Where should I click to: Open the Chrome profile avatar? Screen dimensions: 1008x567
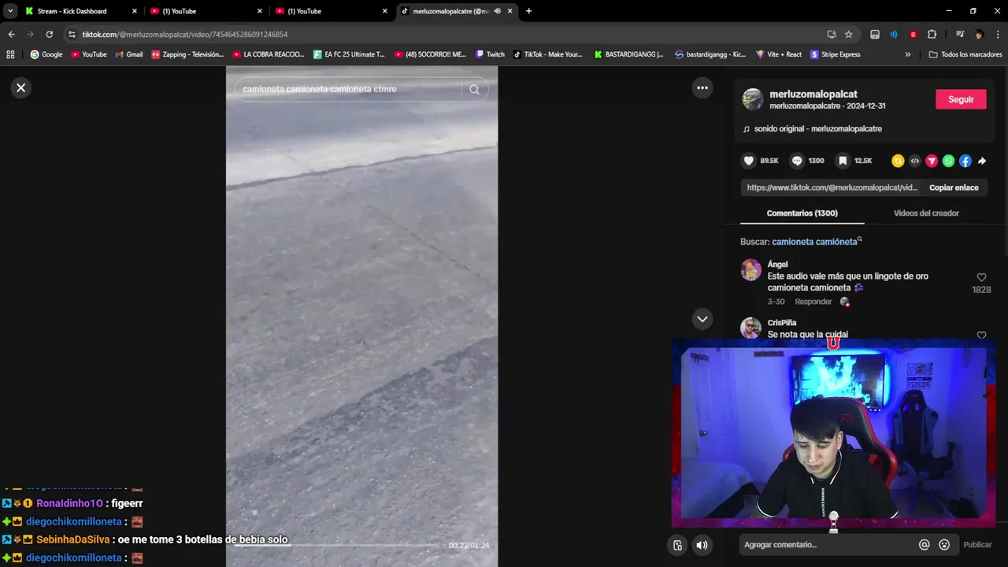979,35
